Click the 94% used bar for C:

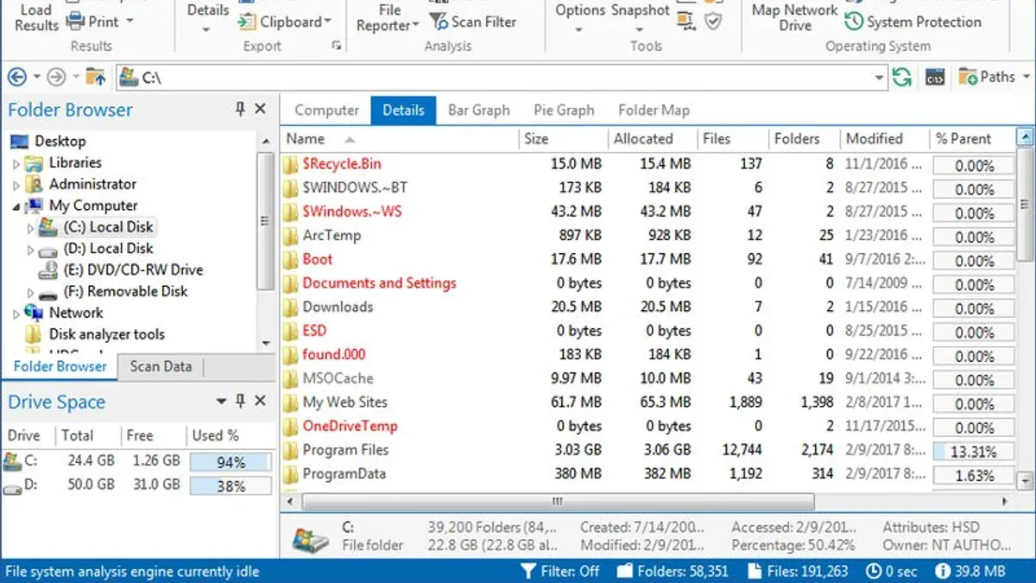coord(231,462)
